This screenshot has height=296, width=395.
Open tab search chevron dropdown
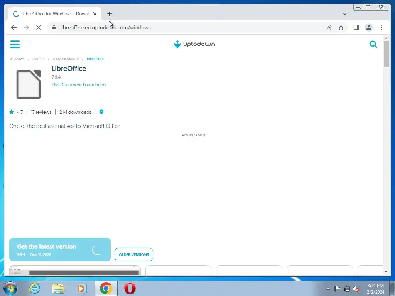click(x=344, y=14)
